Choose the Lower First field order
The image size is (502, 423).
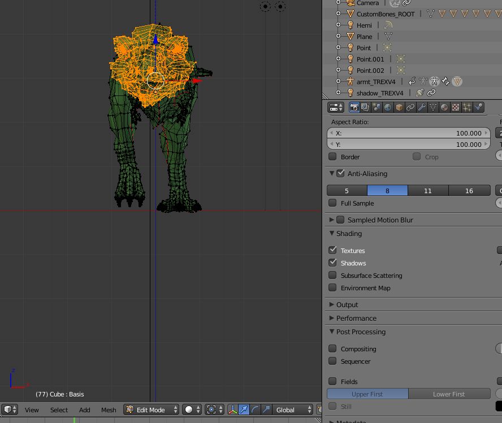[449, 394]
